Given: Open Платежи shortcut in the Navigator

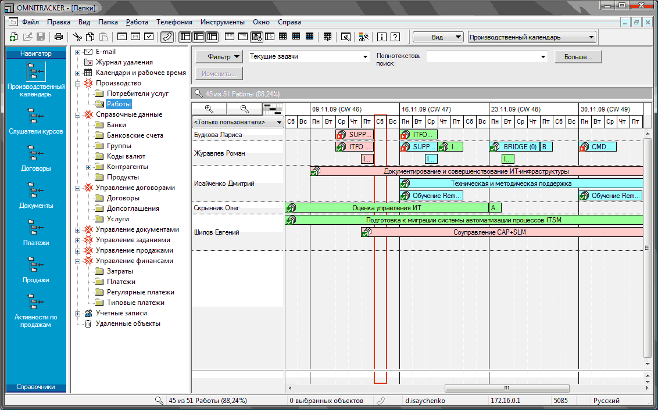Looking at the screenshot, I should 36,233.
